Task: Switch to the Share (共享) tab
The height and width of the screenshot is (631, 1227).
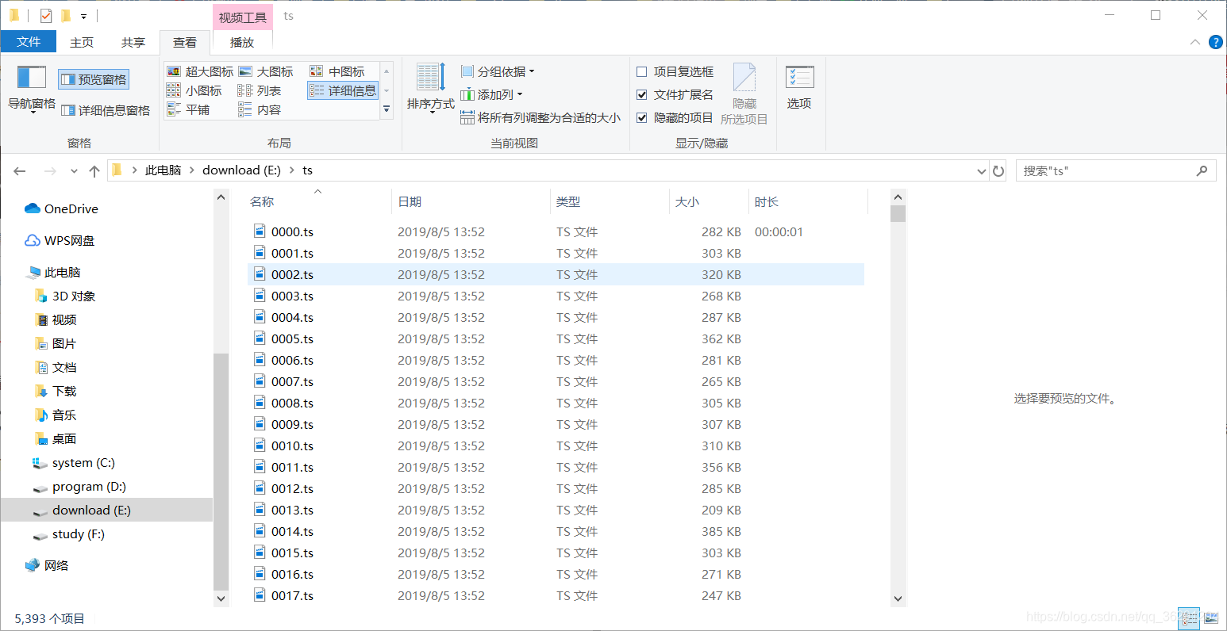Action: tap(133, 42)
